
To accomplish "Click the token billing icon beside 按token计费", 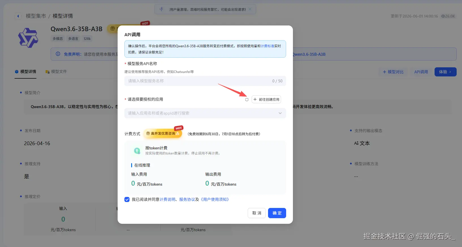I will point(137,151).
